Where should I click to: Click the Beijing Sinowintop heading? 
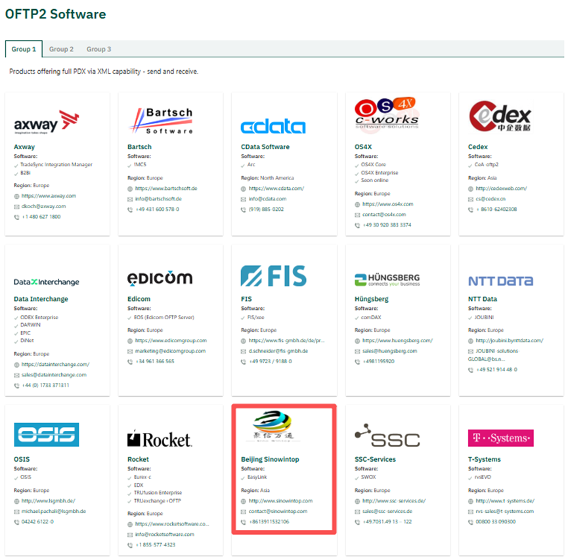click(270, 459)
